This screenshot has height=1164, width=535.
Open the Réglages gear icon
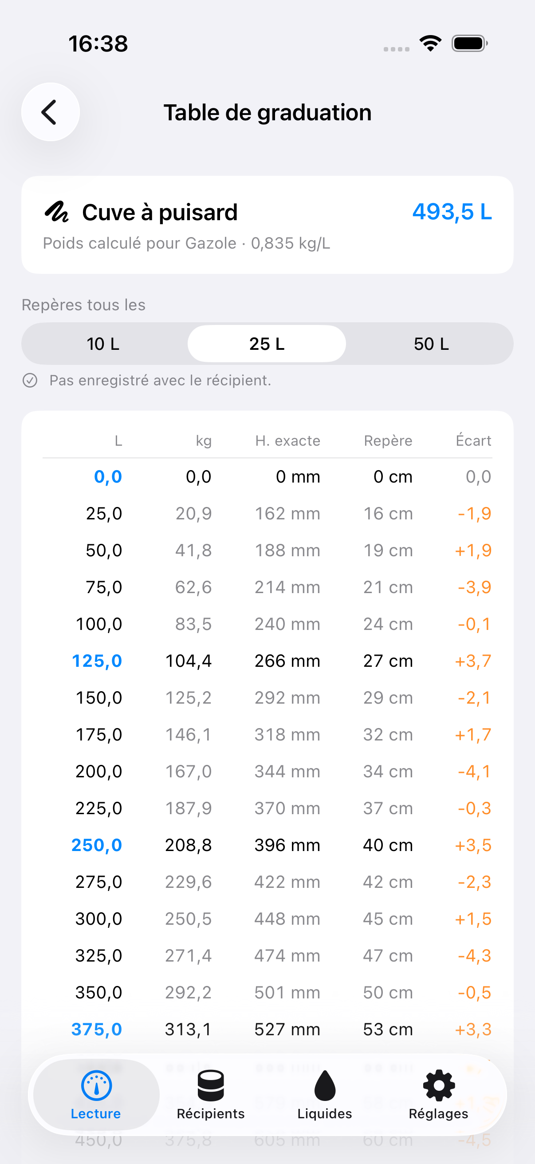438,1085
